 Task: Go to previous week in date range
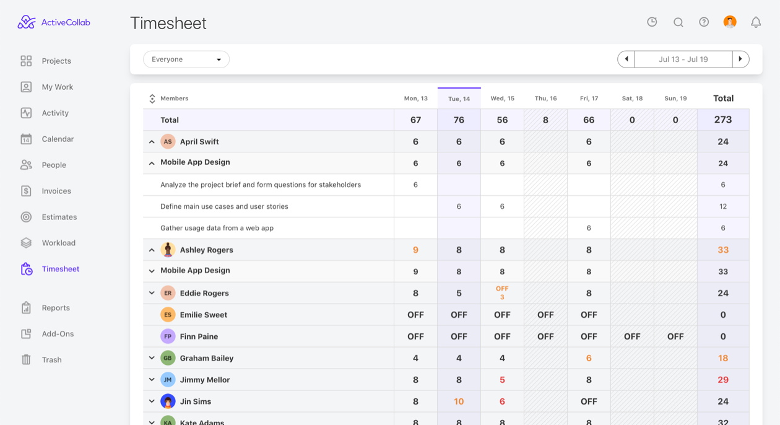click(x=626, y=59)
